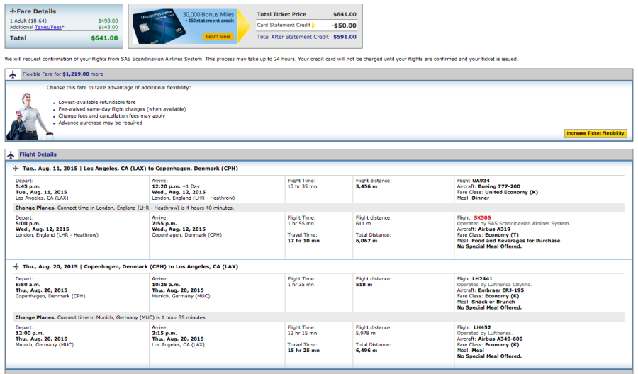The image size is (638, 374).
Task: Click the Total Distance 6,067 m value
Action: [366, 241]
